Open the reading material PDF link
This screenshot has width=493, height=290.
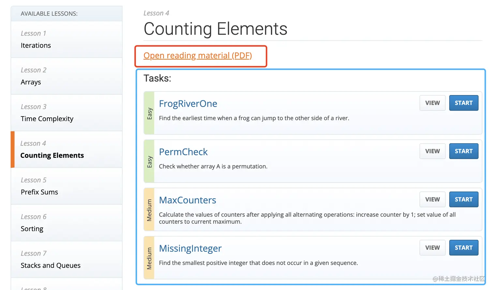point(198,56)
